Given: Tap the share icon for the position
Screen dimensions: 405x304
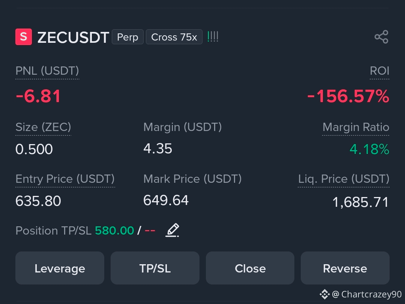Looking at the screenshot, I should pyautogui.click(x=381, y=37).
